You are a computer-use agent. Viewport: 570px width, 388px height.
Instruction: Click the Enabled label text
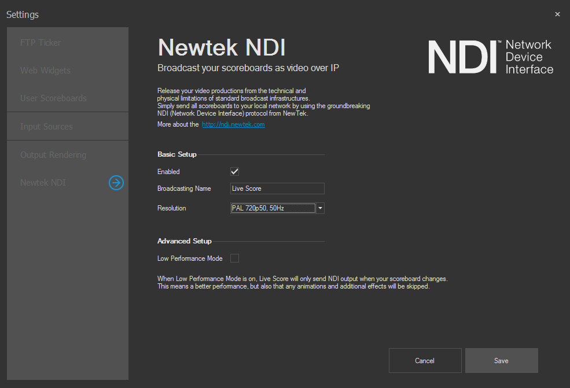pyautogui.click(x=168, y=172)
